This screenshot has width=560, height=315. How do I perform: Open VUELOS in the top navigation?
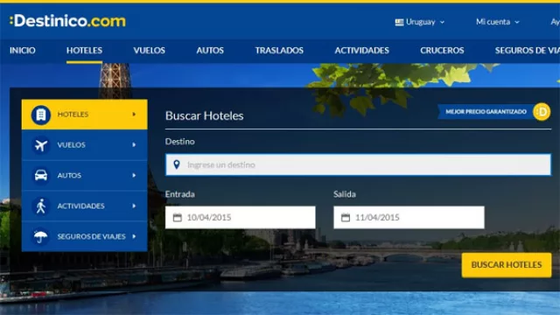pyautogui.click(x=150, y=51)
